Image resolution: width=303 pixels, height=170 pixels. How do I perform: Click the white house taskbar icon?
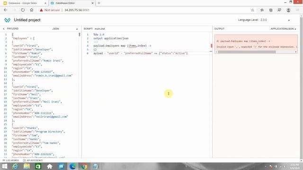point(50,166)
